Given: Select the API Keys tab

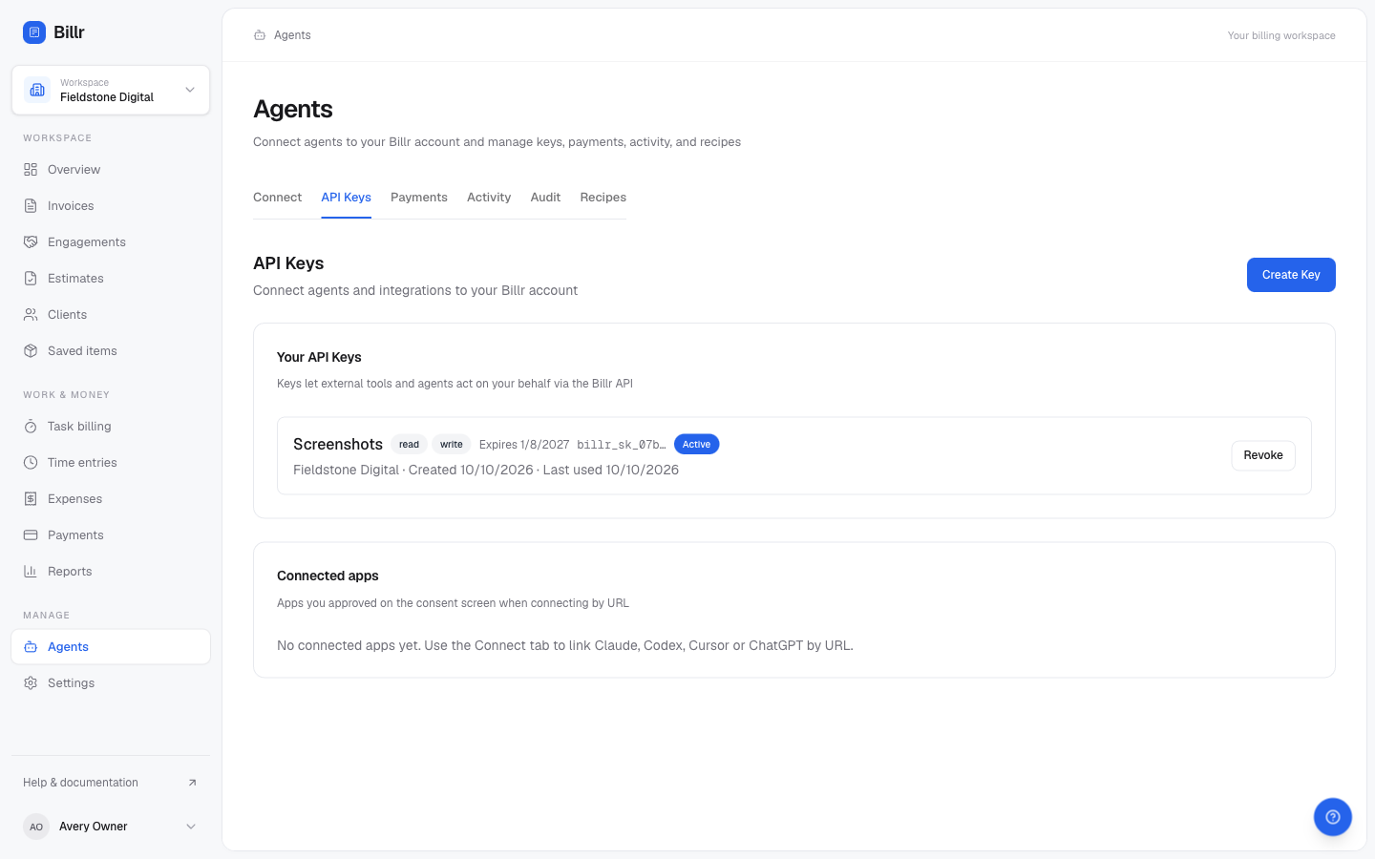Looking at the screenshot, I should click(346, 198).
